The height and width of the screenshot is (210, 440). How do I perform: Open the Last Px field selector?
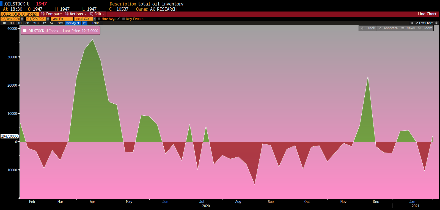pyautogui.click(x=62, y=19)
